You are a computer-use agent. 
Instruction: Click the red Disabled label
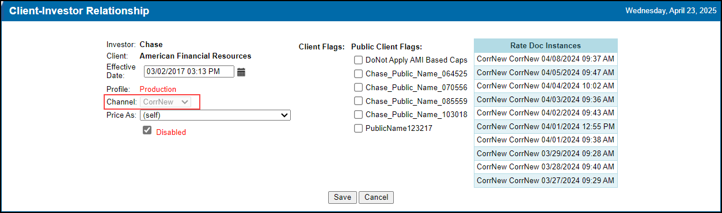click(171, 132)
